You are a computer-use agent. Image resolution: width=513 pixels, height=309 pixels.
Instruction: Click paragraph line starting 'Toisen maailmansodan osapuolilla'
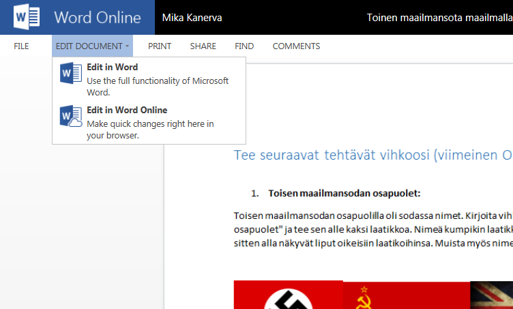(x=373, y=216)
